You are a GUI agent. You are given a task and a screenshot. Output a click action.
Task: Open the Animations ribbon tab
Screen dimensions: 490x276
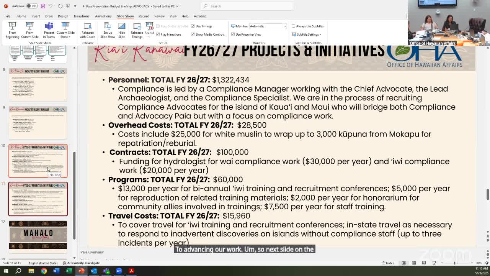tap(103, 16)
